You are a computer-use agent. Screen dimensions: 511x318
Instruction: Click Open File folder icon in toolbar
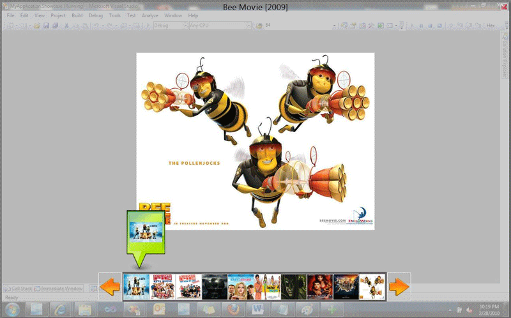pos(37,26)
